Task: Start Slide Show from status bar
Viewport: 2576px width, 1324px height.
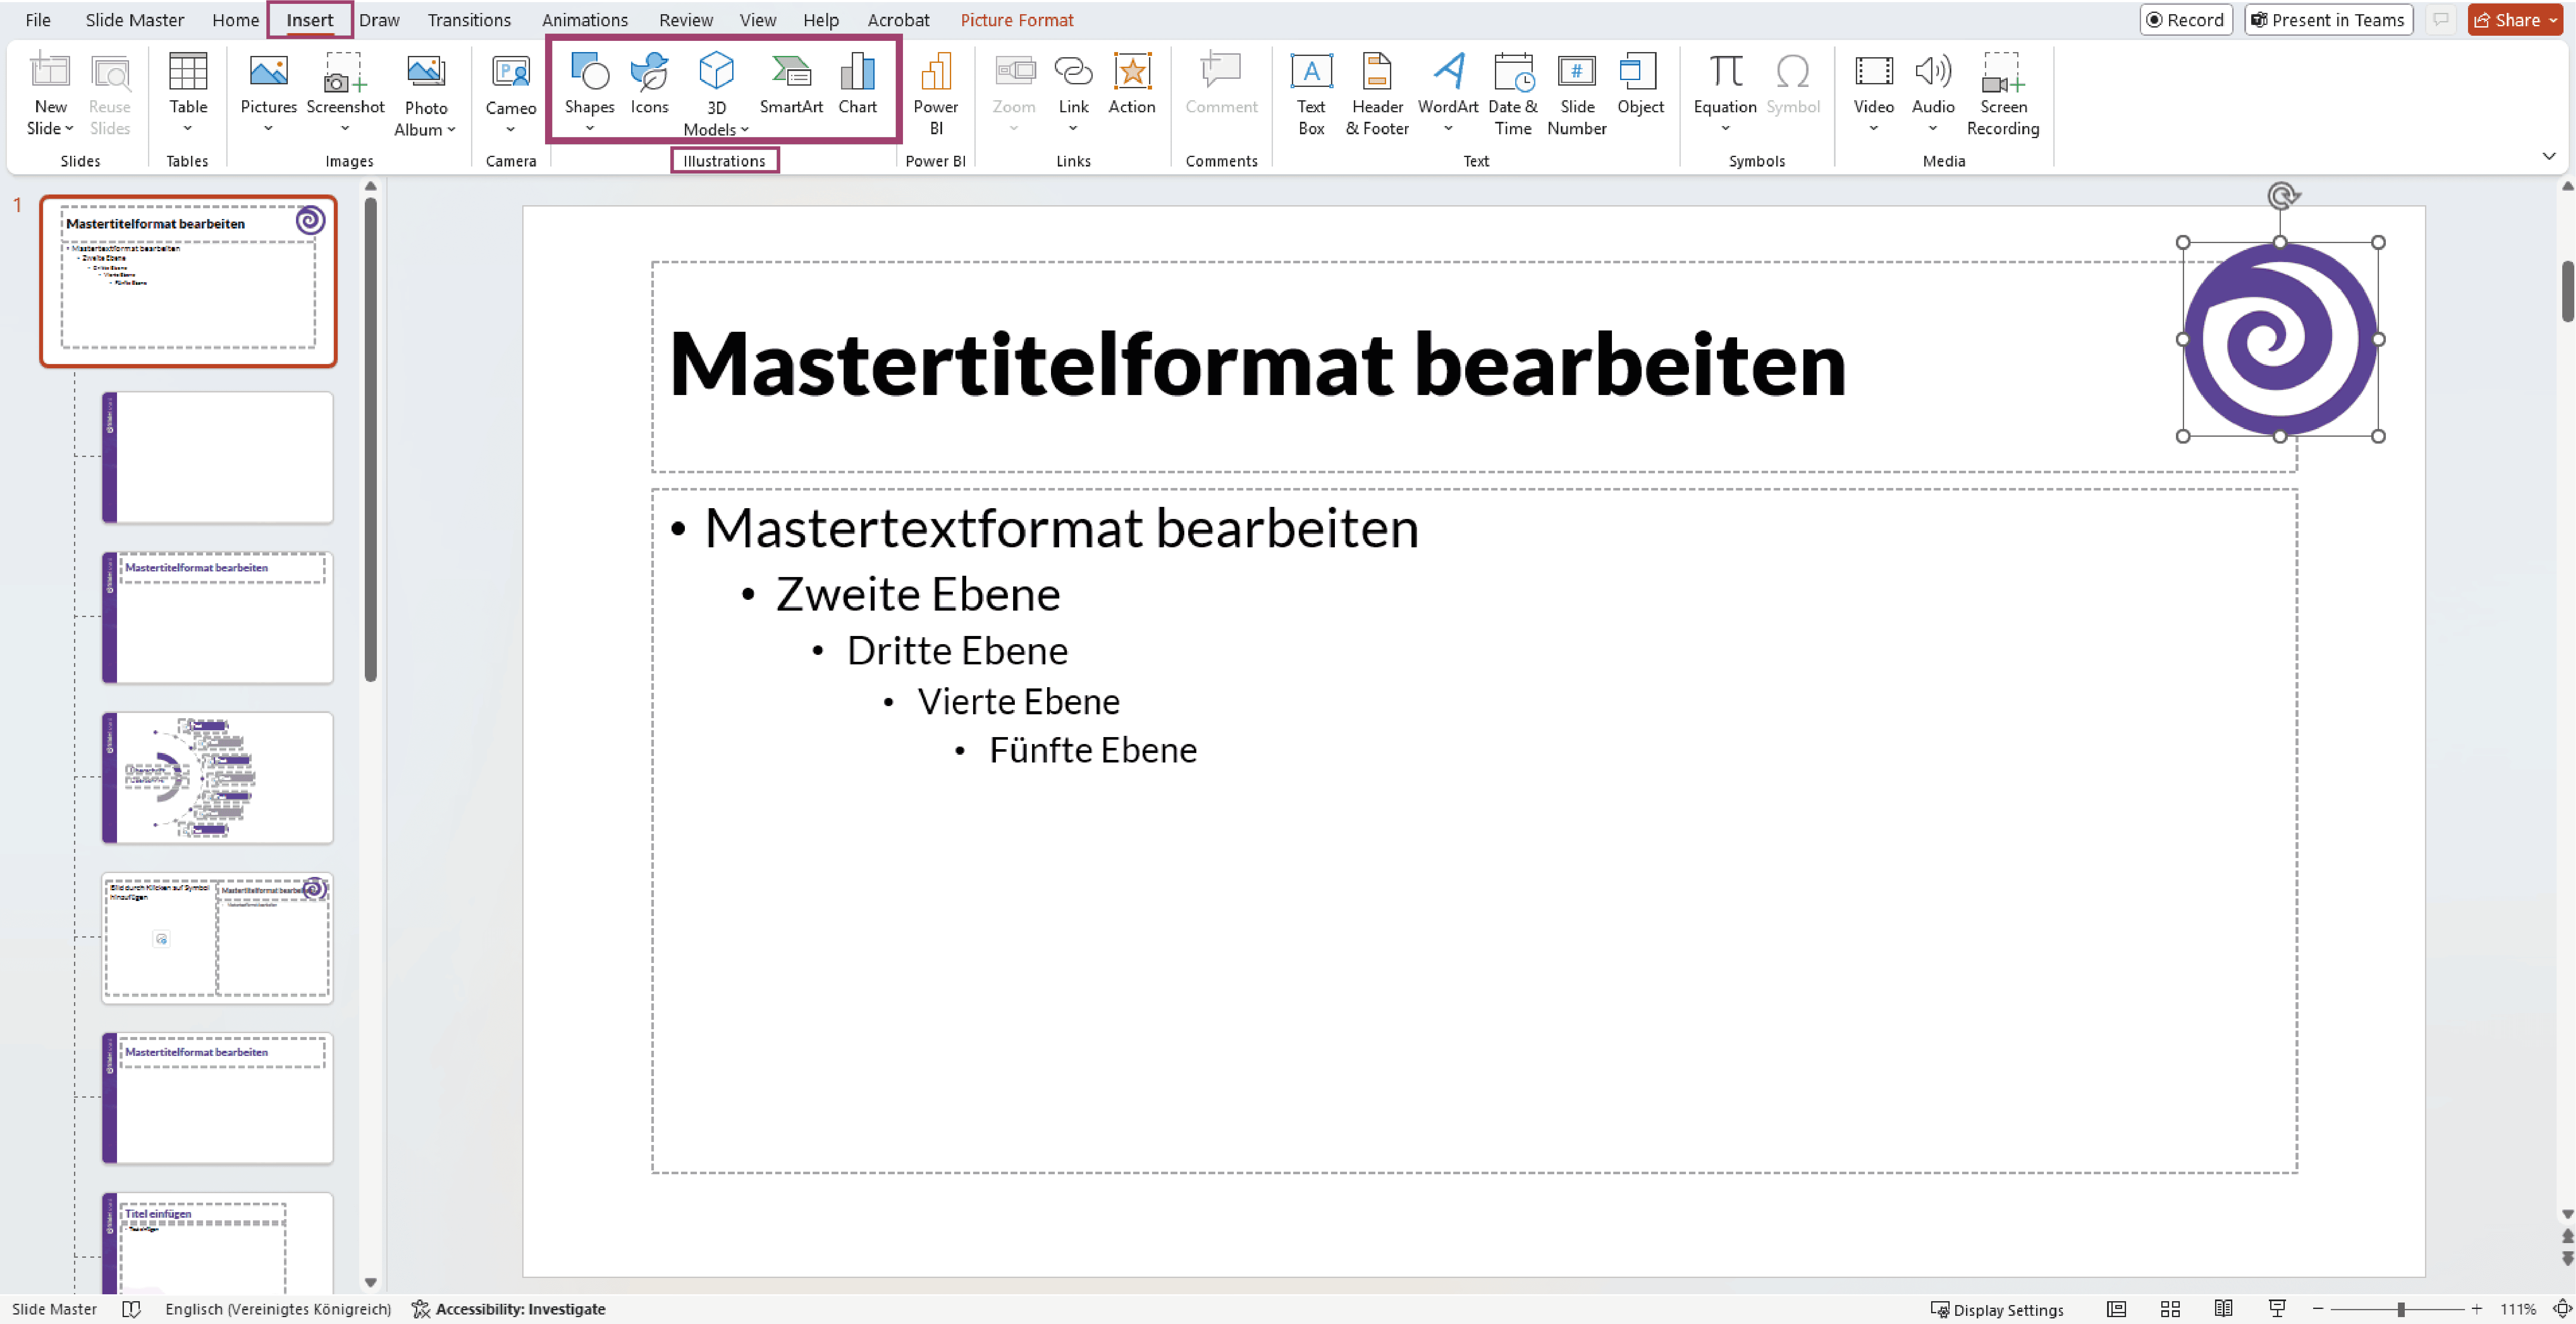Action: 2277,1309
